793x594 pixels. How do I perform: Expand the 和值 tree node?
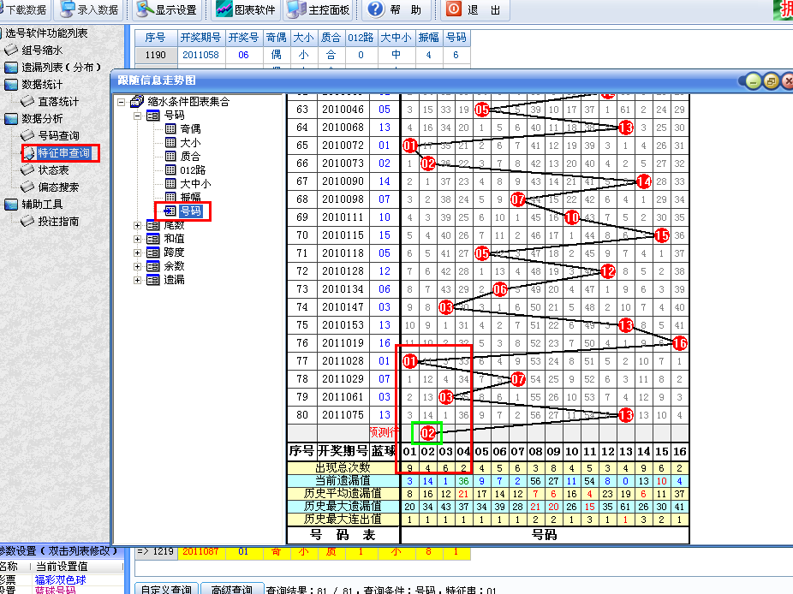[x=138, y=239]
